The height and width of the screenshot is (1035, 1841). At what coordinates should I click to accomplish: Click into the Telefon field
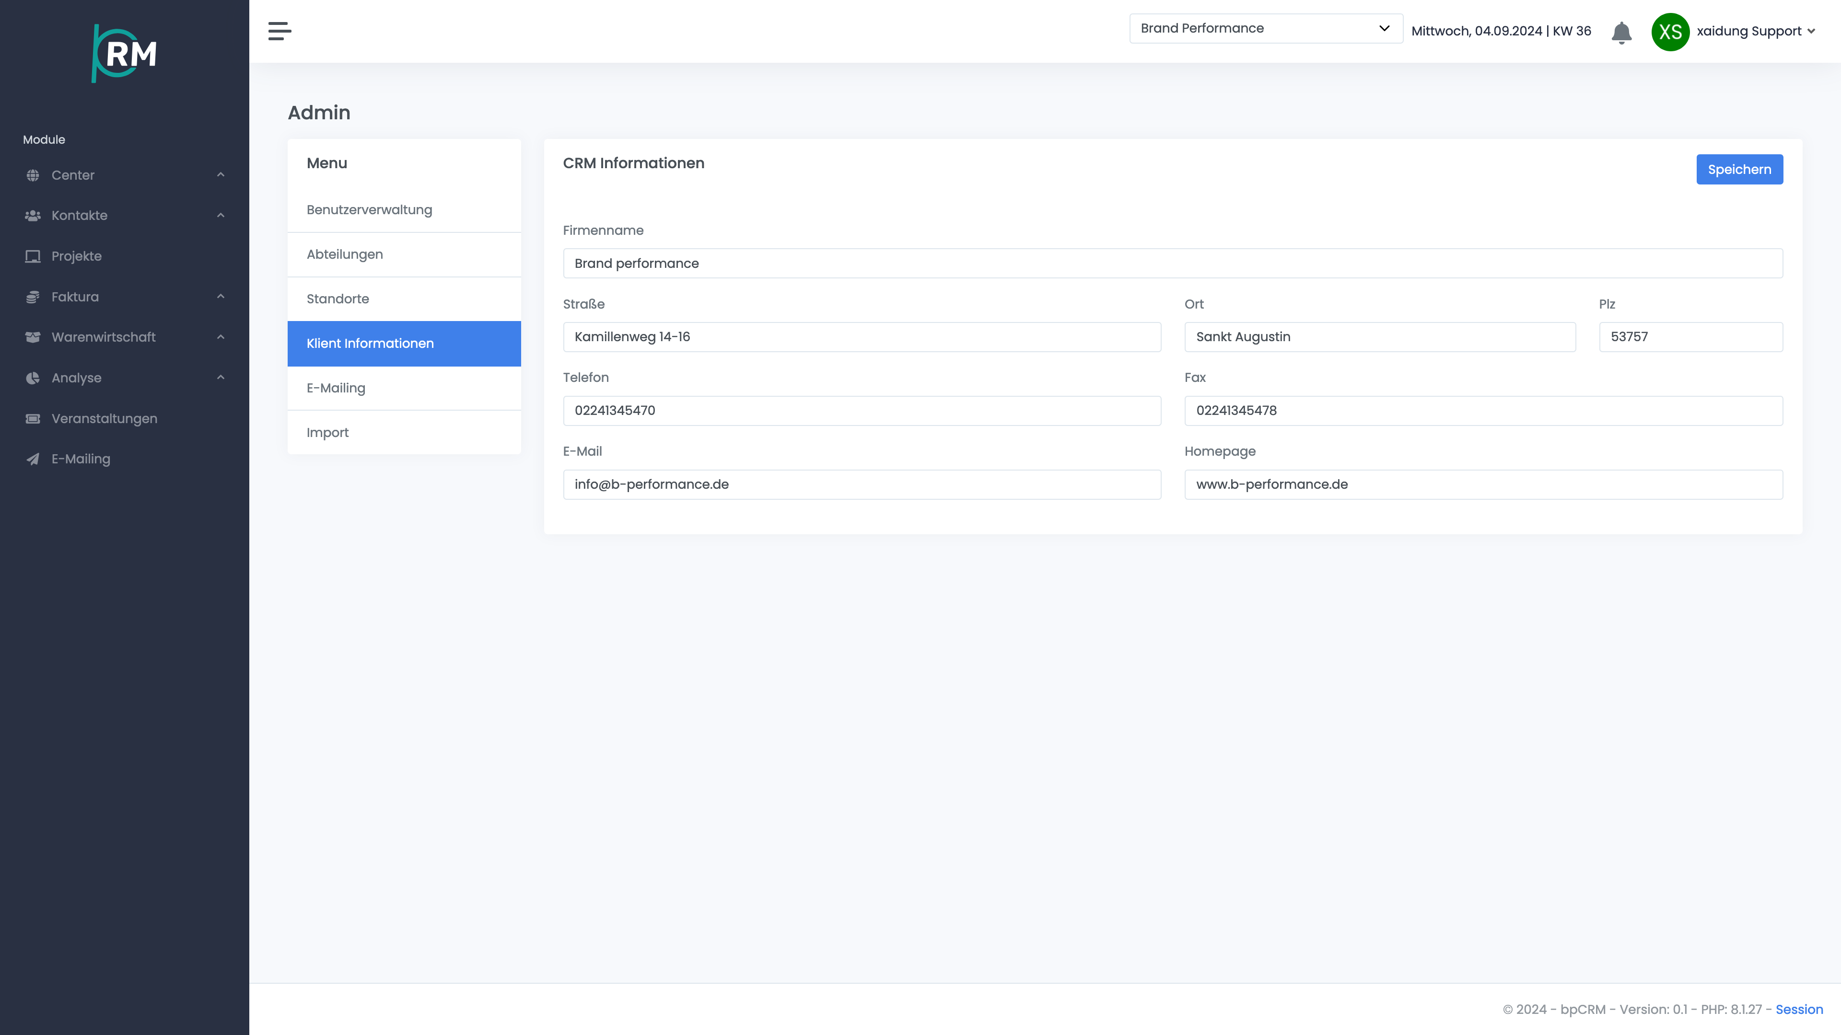[862, 411]
